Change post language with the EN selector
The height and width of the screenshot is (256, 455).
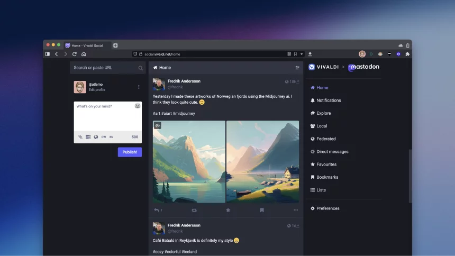point(112,137)
